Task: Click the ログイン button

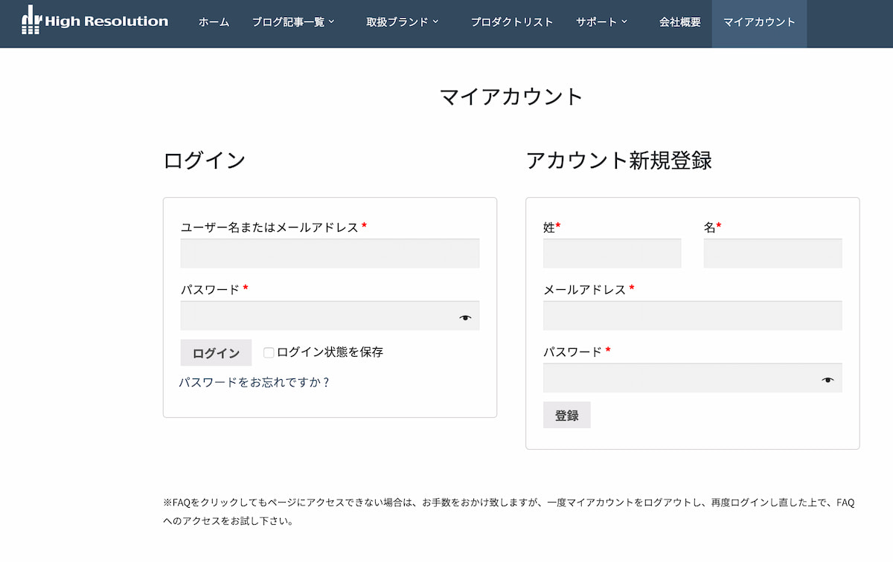Action: click(216, 353)
